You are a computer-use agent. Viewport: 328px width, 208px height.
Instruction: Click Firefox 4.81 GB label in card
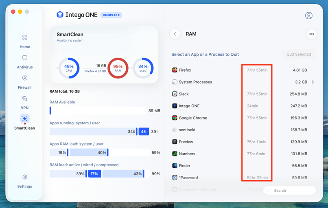coord(95,71)
